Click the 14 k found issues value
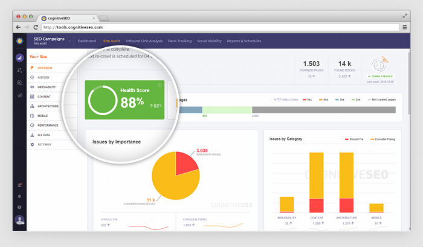 point(345,64)
